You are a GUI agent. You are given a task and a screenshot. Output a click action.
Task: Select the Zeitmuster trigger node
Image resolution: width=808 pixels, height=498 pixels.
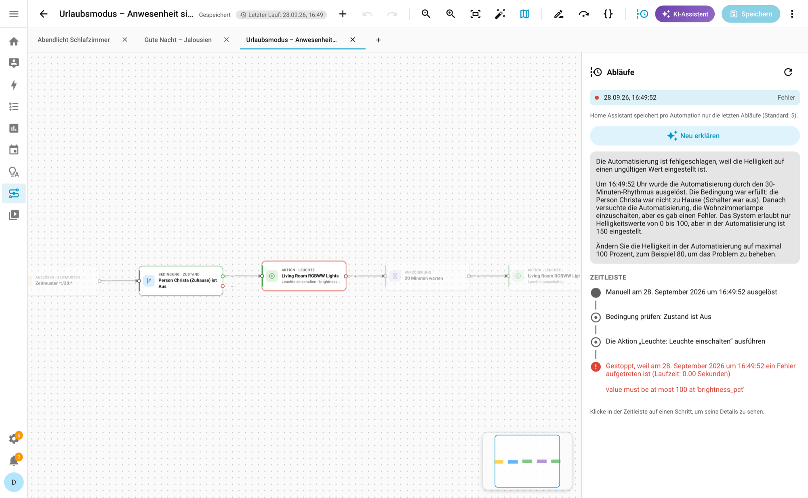click(x=63, y=280)
